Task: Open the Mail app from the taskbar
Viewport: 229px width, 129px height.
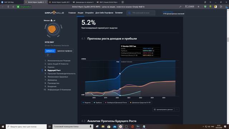Action: (114, 126)
